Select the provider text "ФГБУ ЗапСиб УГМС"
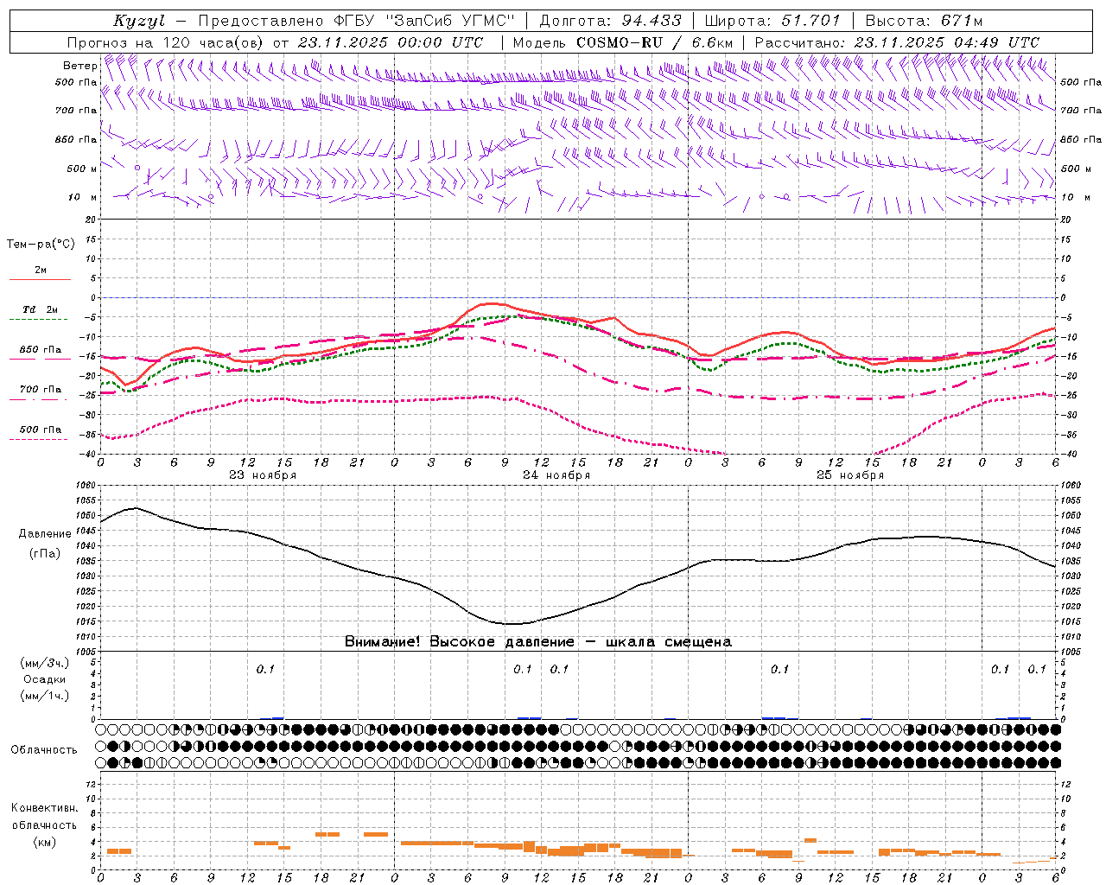 coord(423,21)
